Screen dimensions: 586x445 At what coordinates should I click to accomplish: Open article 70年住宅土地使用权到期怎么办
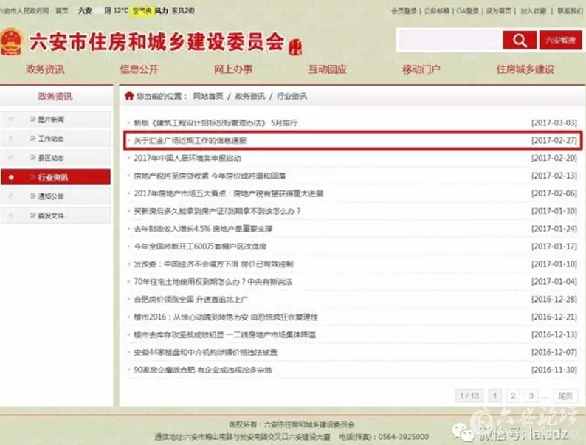[x=213, y=282]
